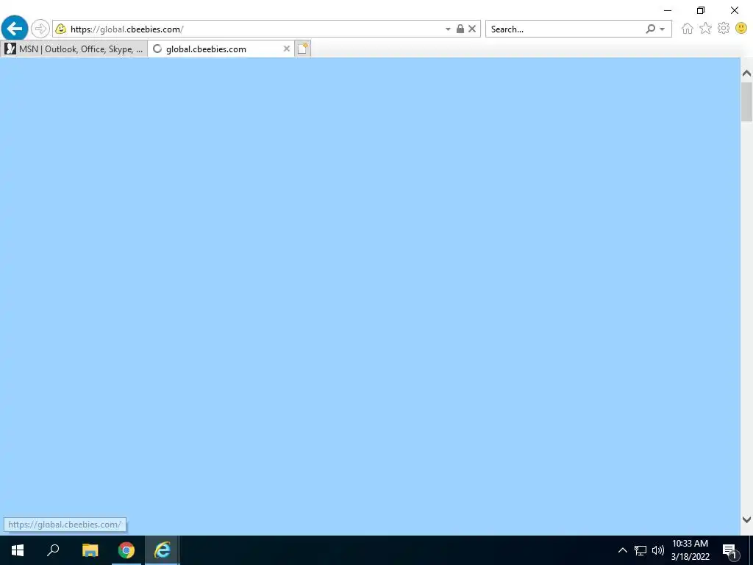753x565 pixels.
Task: Click the scrollbar down arrow
Action: 746,519
